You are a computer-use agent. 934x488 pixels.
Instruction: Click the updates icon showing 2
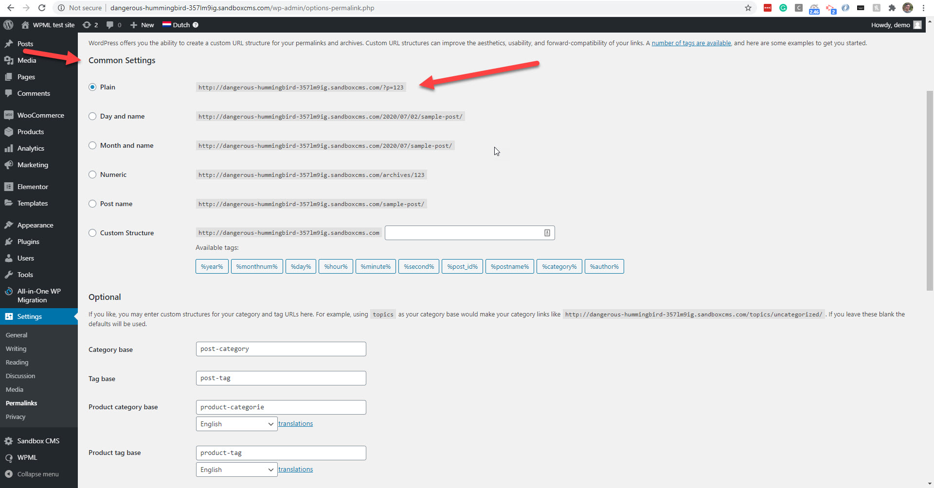tap(87, 25)
